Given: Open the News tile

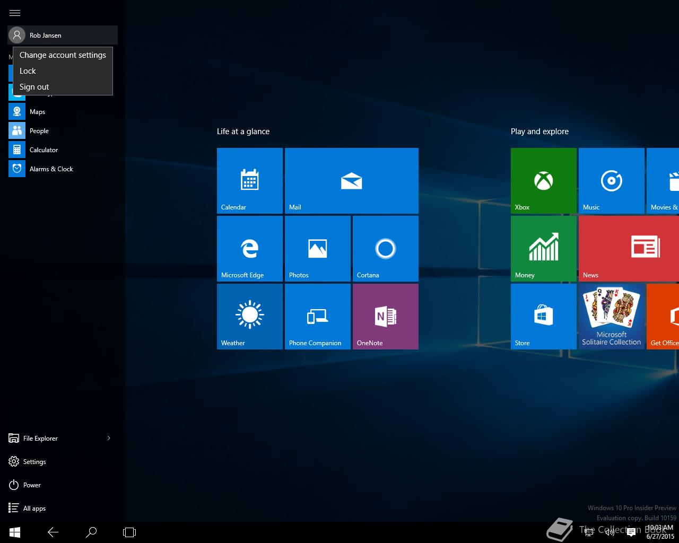Looking at the screenshot, I should pyautogui.click(x=629, y=249).
